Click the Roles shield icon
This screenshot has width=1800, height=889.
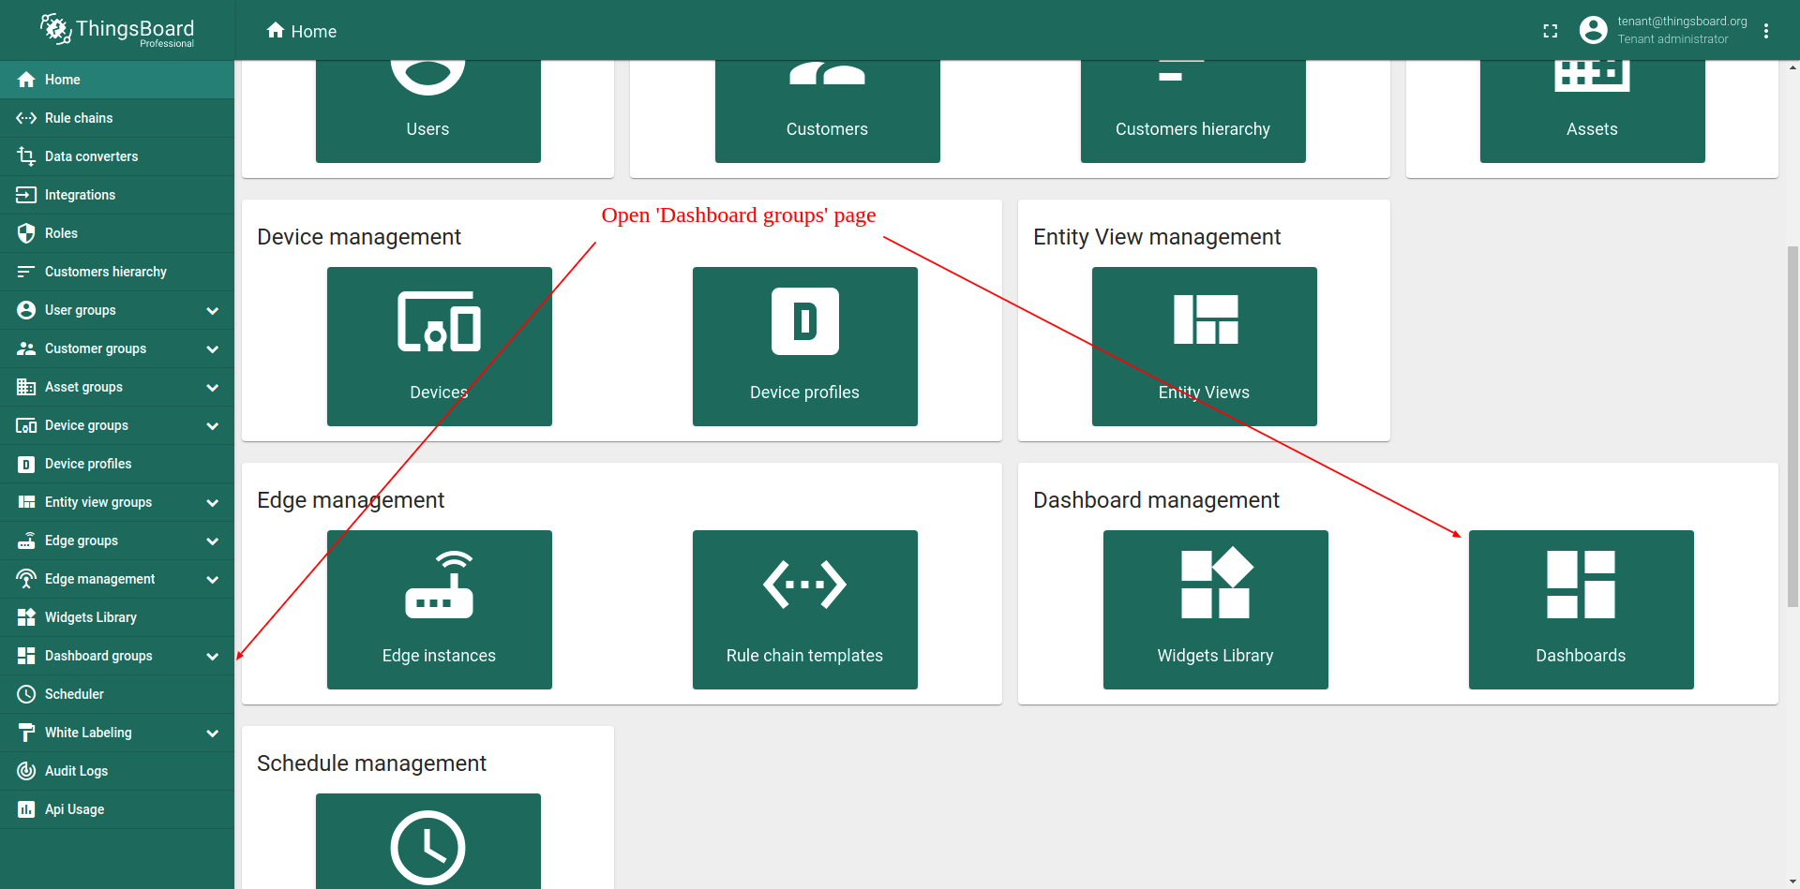click(x=26, y=233)
